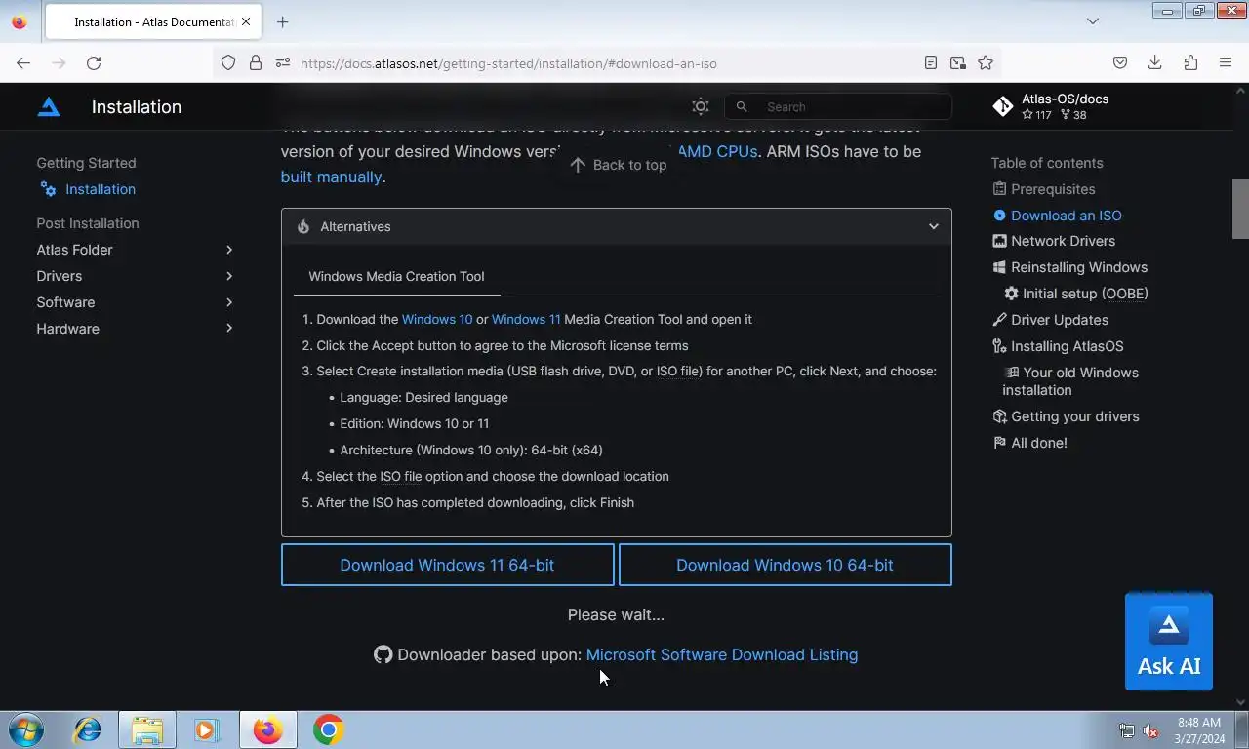This screenshot has width=1249, height=749.
Task: Select the Installation sidebar link
Action: [x=101, y=189]
